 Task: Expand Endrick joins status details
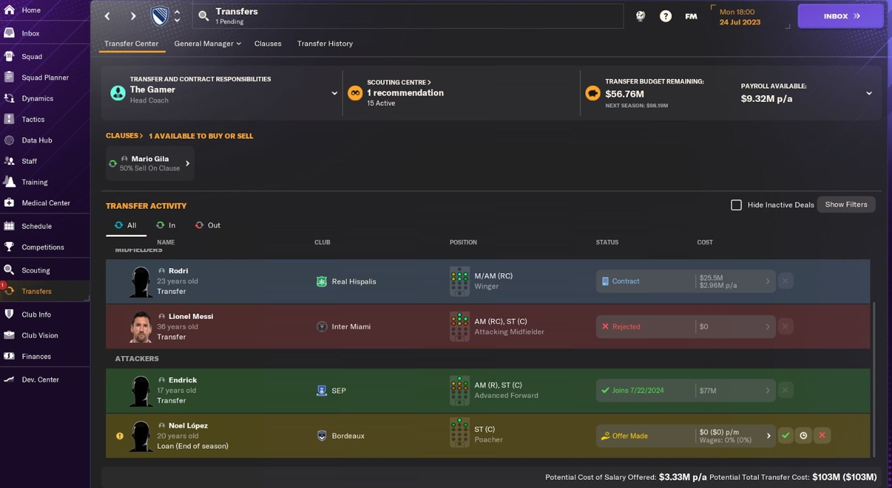point(767,390)
